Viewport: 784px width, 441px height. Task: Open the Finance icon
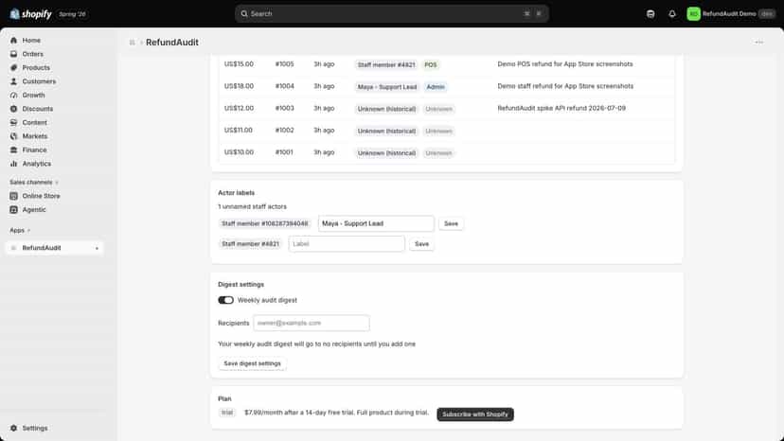[13, 150]
